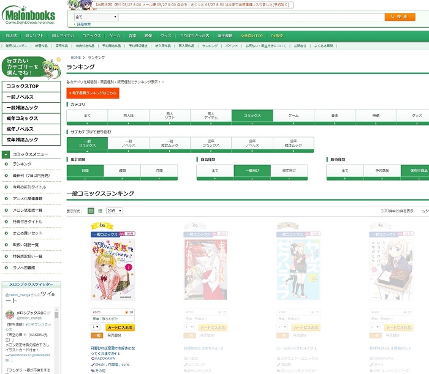Viewport: 429px width, 374px height.
Task: Select the 全て category tab
Action: click(87, 117)
